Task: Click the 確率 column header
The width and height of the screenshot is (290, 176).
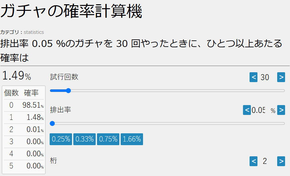Action: 31,93
